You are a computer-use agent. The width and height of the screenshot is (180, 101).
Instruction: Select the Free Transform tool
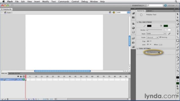point(177,20)
